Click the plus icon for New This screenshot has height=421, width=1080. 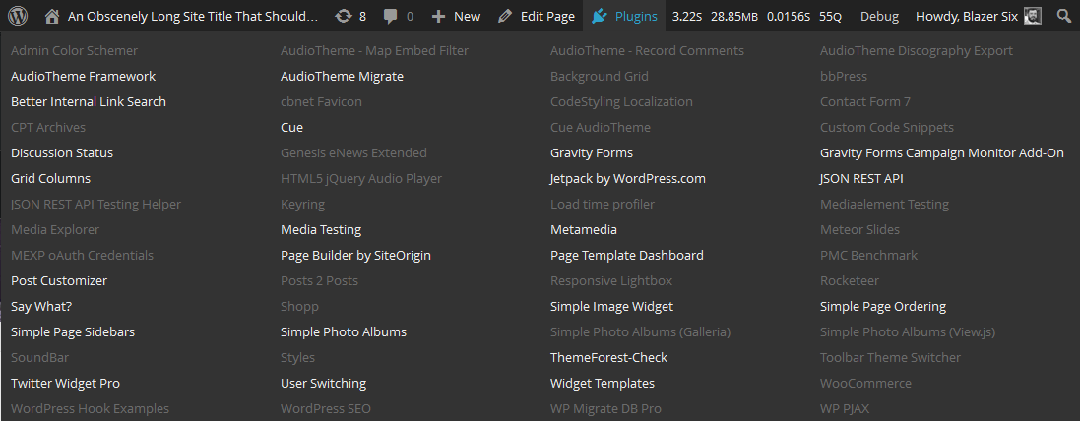pyautogui.click(x=438, y=16)
